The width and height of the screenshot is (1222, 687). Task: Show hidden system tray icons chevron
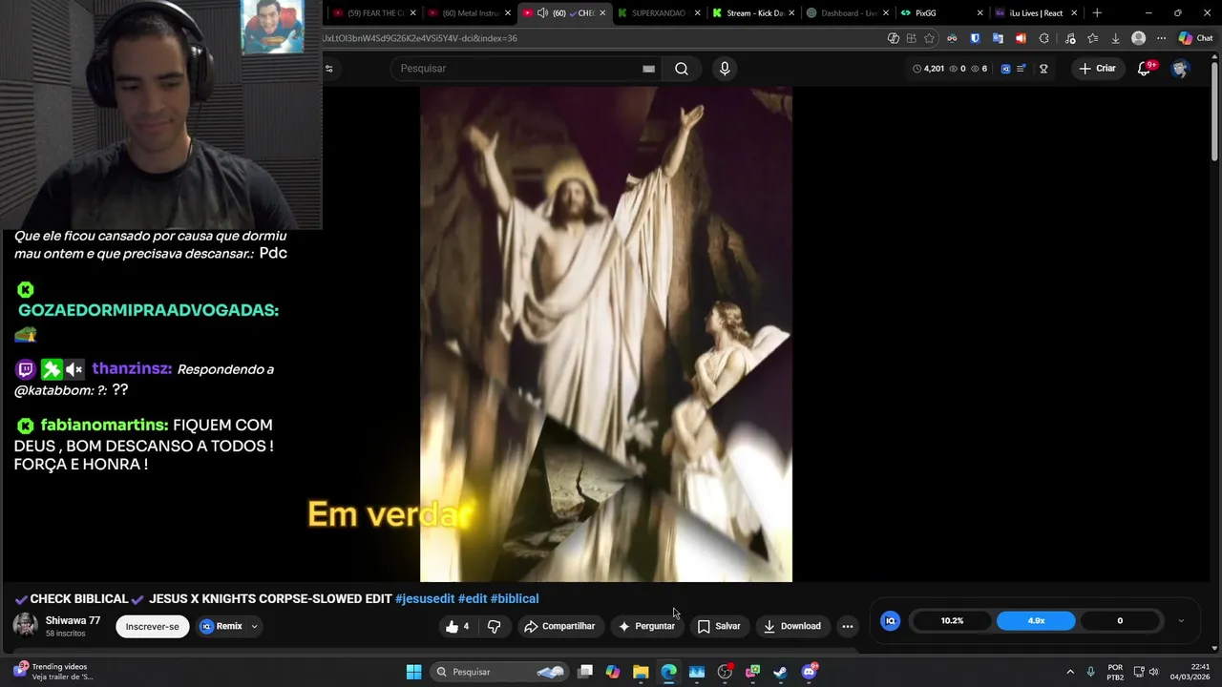pyautogui.click(x=1070, y=672)
